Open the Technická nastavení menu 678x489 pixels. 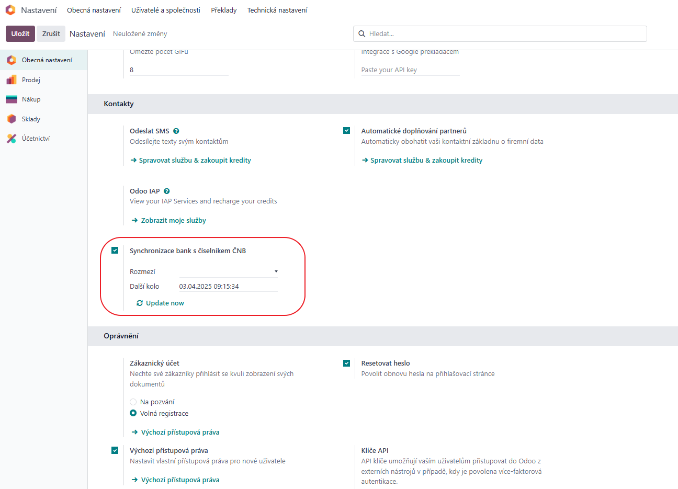[277, 10]
